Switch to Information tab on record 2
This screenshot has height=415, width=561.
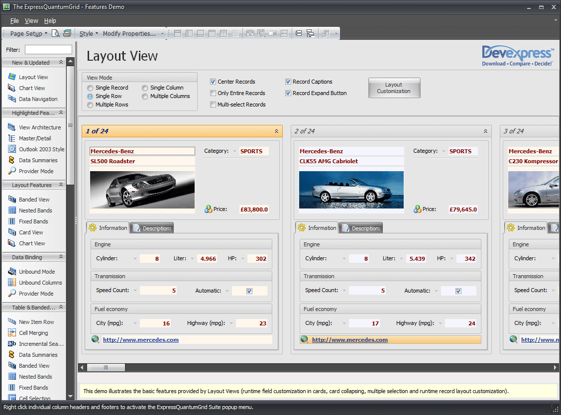coord(317,227)
